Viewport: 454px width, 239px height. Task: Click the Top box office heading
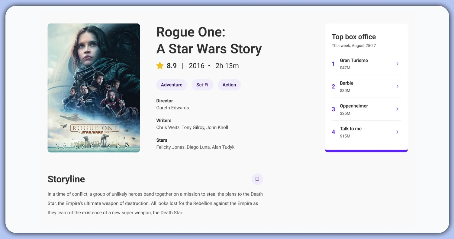click(354, 37)
